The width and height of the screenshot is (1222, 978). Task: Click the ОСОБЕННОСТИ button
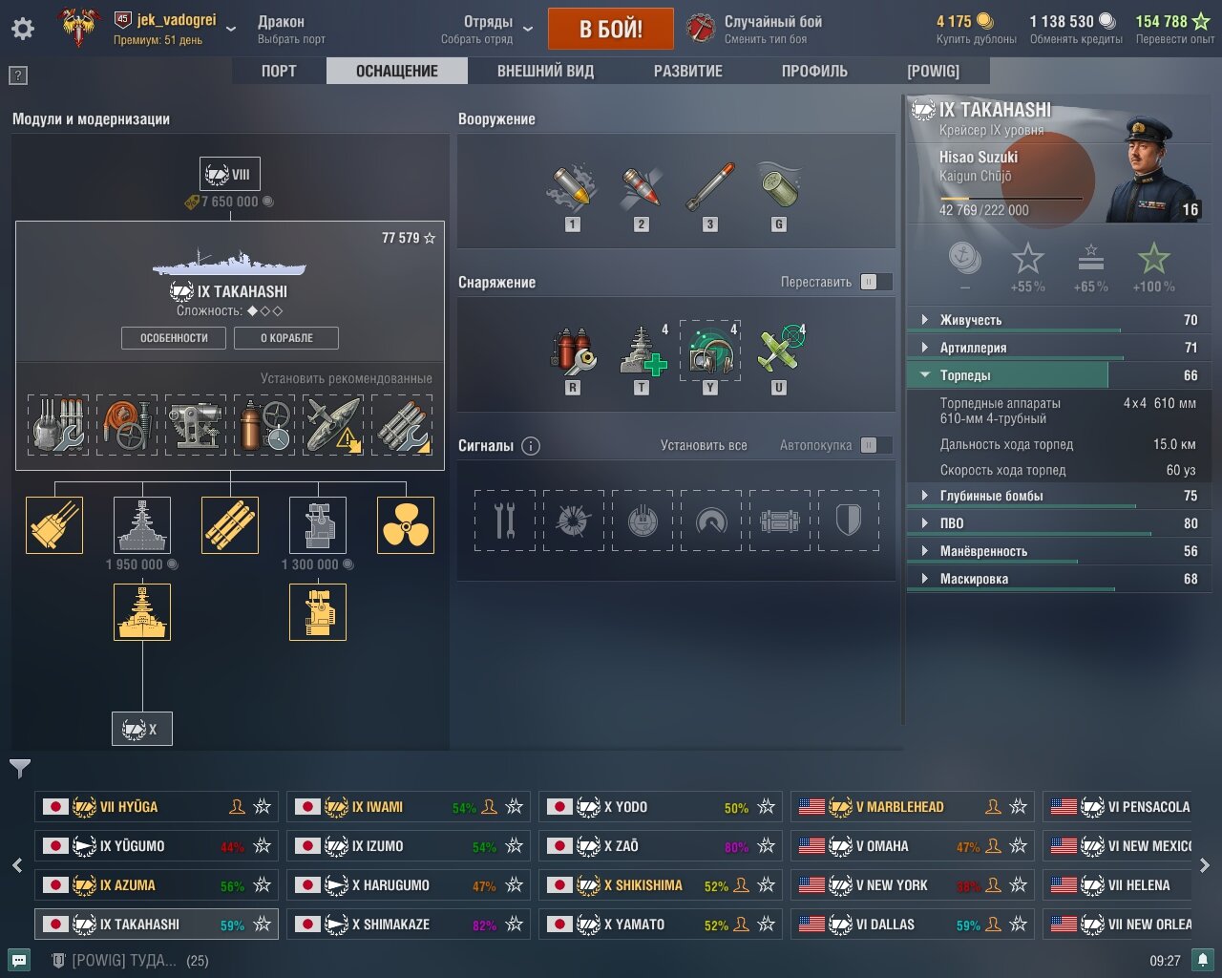[x=174, y=338]
